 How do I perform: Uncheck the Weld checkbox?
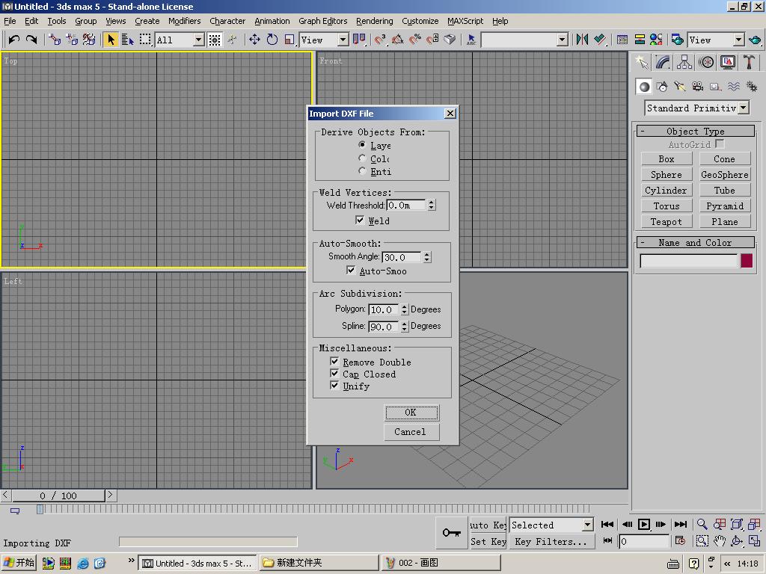(360, 220)
